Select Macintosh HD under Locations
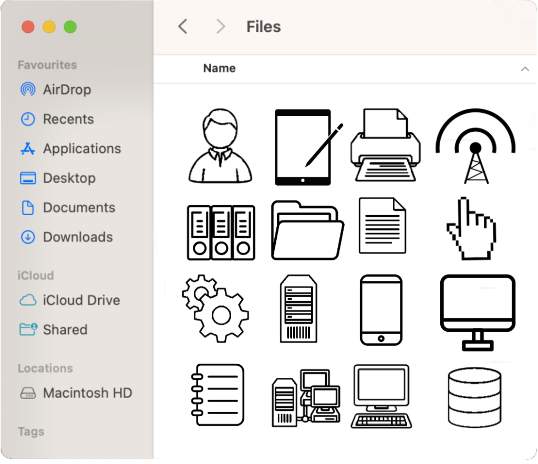This screenshot has height=464, width=538. click(x=76, y=393)
